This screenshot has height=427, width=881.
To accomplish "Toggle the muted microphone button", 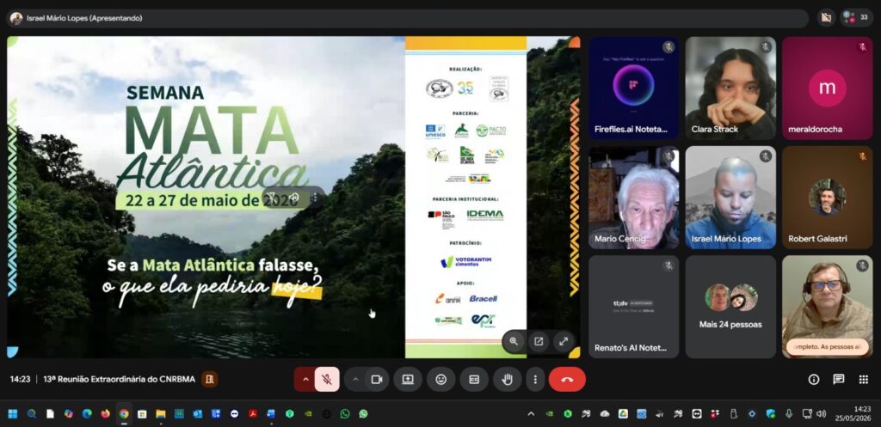I will tap(326, 380).
